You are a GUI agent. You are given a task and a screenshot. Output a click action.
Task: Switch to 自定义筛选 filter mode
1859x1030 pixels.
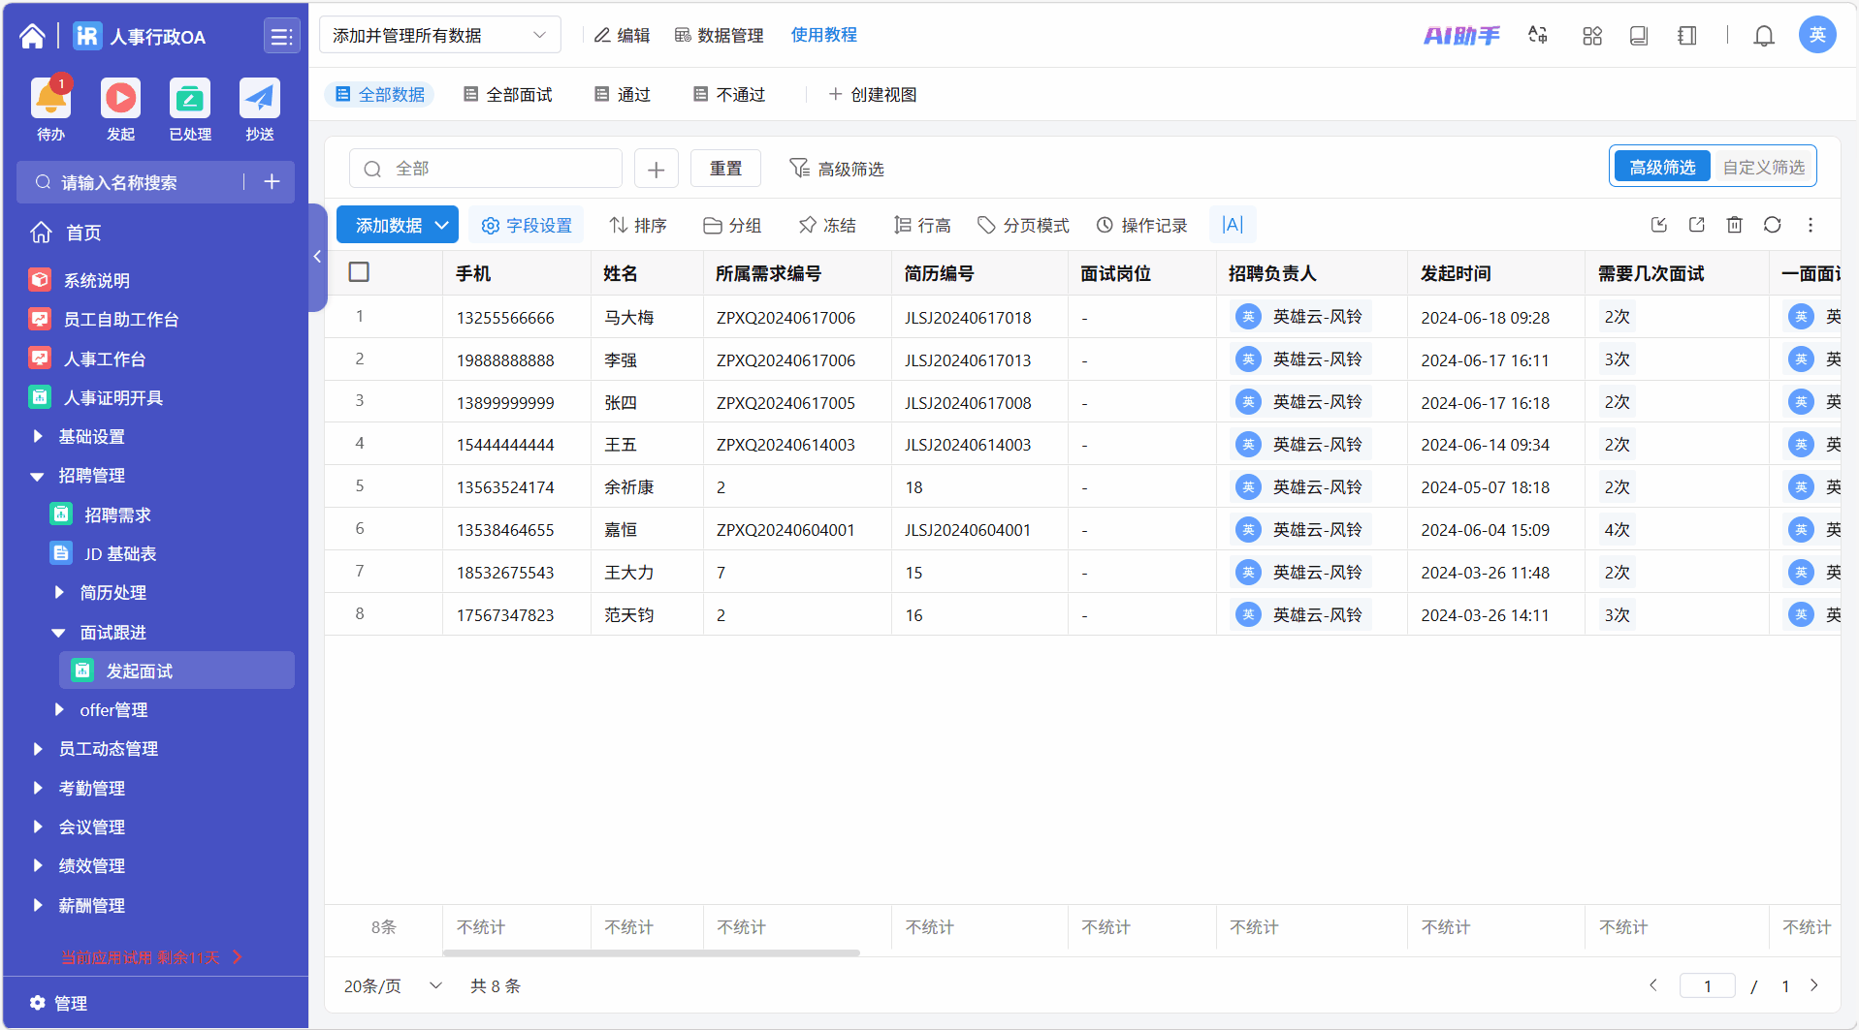(x=1763, y=168)
